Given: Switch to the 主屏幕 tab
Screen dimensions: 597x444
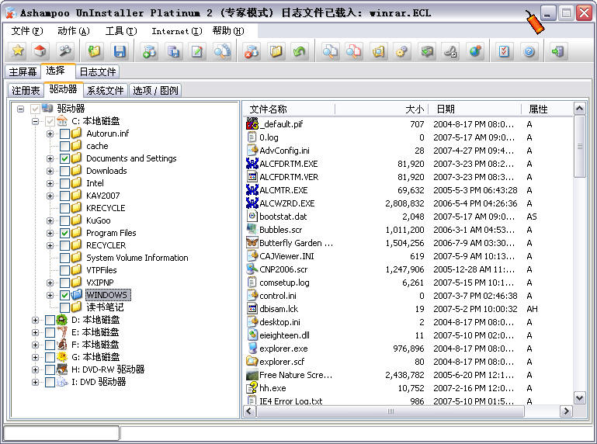Looking at the screenshot, I should [x=23, y=71].
